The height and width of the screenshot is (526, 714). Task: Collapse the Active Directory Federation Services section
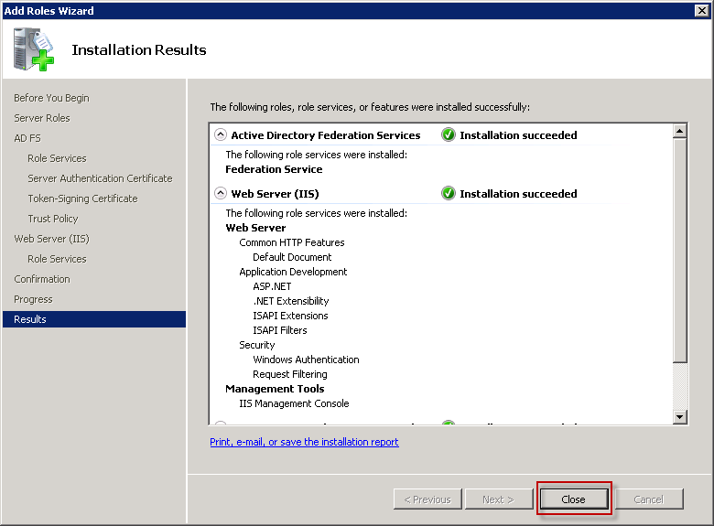[221, 134]
